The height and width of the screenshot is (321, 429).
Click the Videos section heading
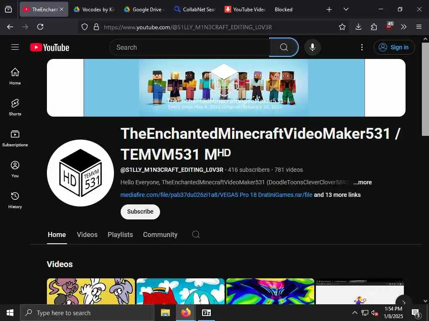point(59,264)
